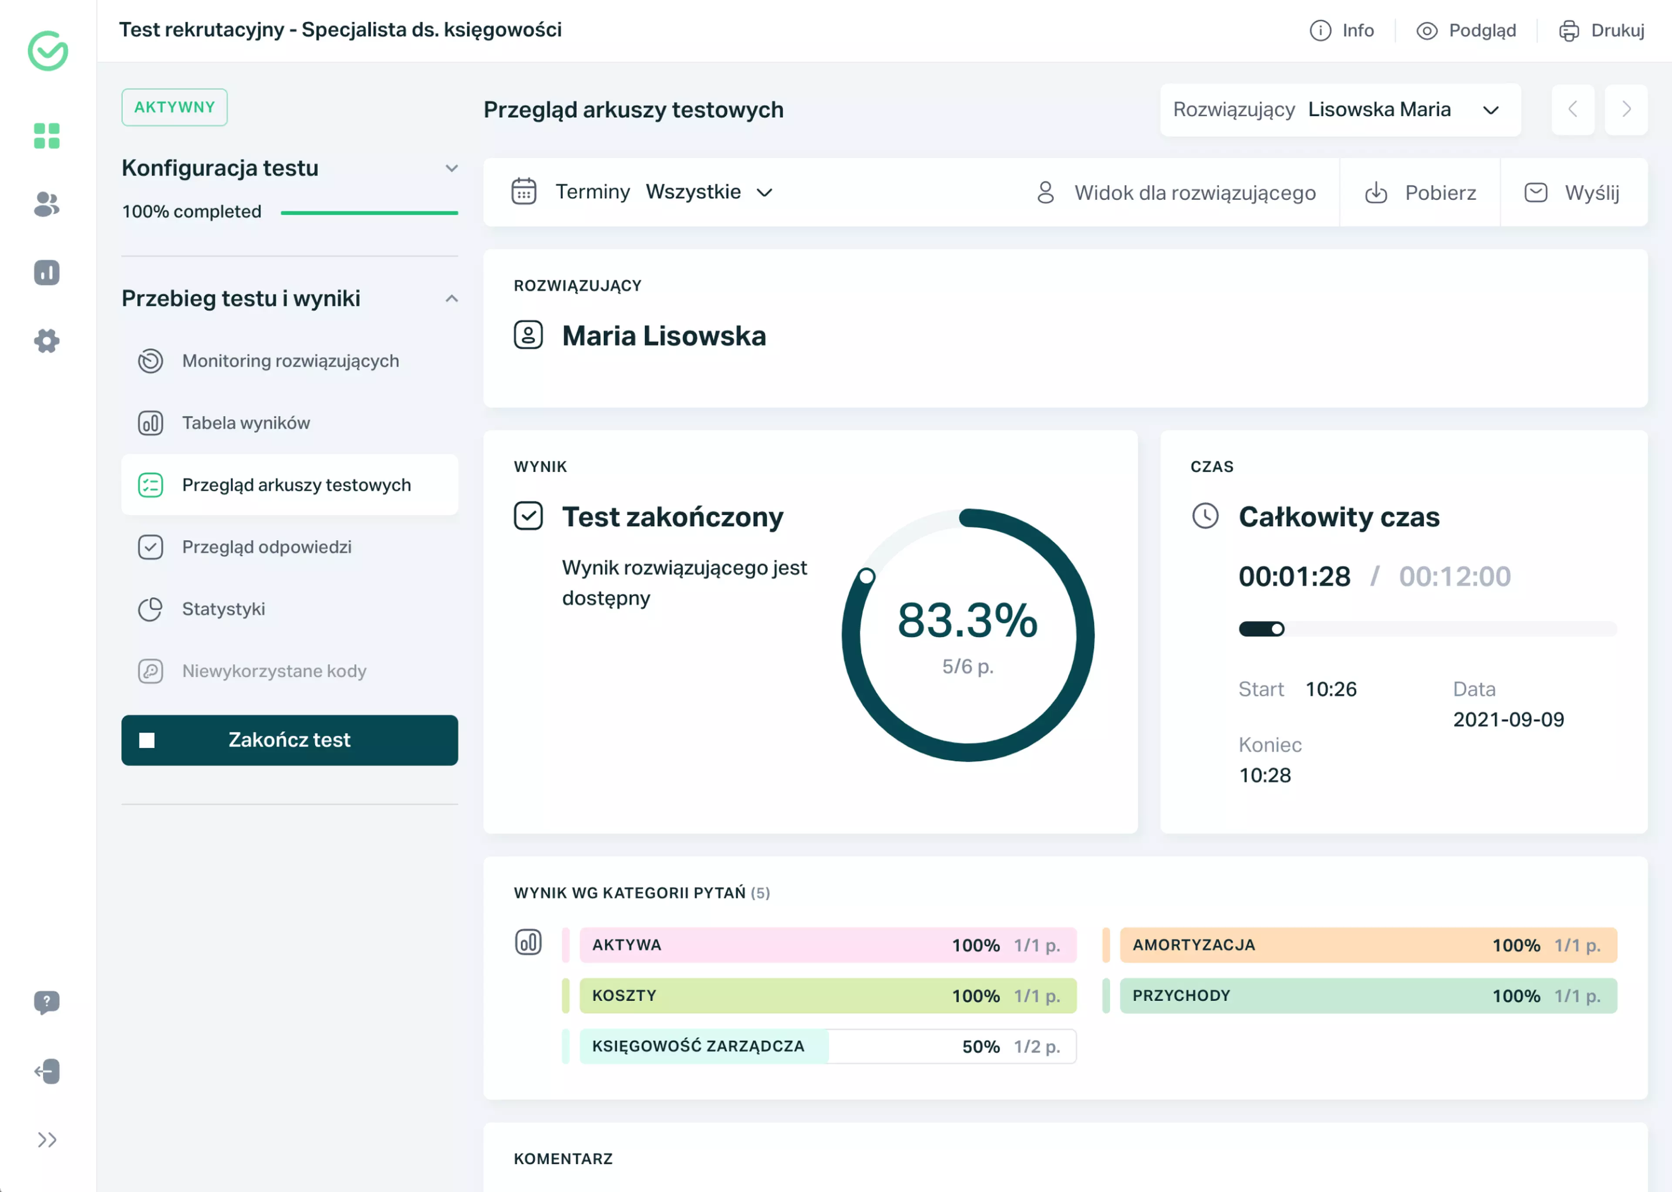
Task: Collapse Konfiguracja testu section chevron
Action: pyautogui.click(x=452, y=168)
